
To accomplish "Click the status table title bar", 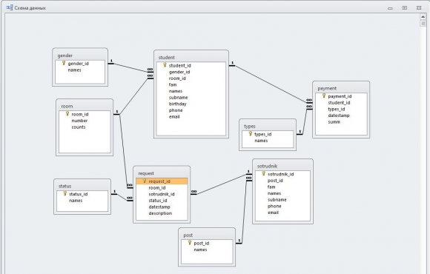I will (x=82, y=186).
